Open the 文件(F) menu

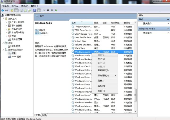(x=6, y=6)
